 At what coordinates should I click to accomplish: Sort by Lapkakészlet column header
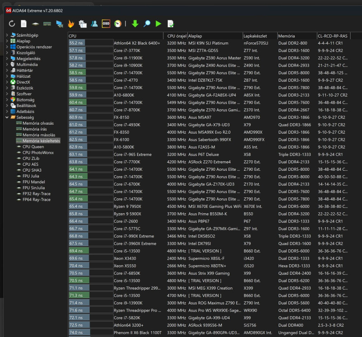[x=260, y=36]
